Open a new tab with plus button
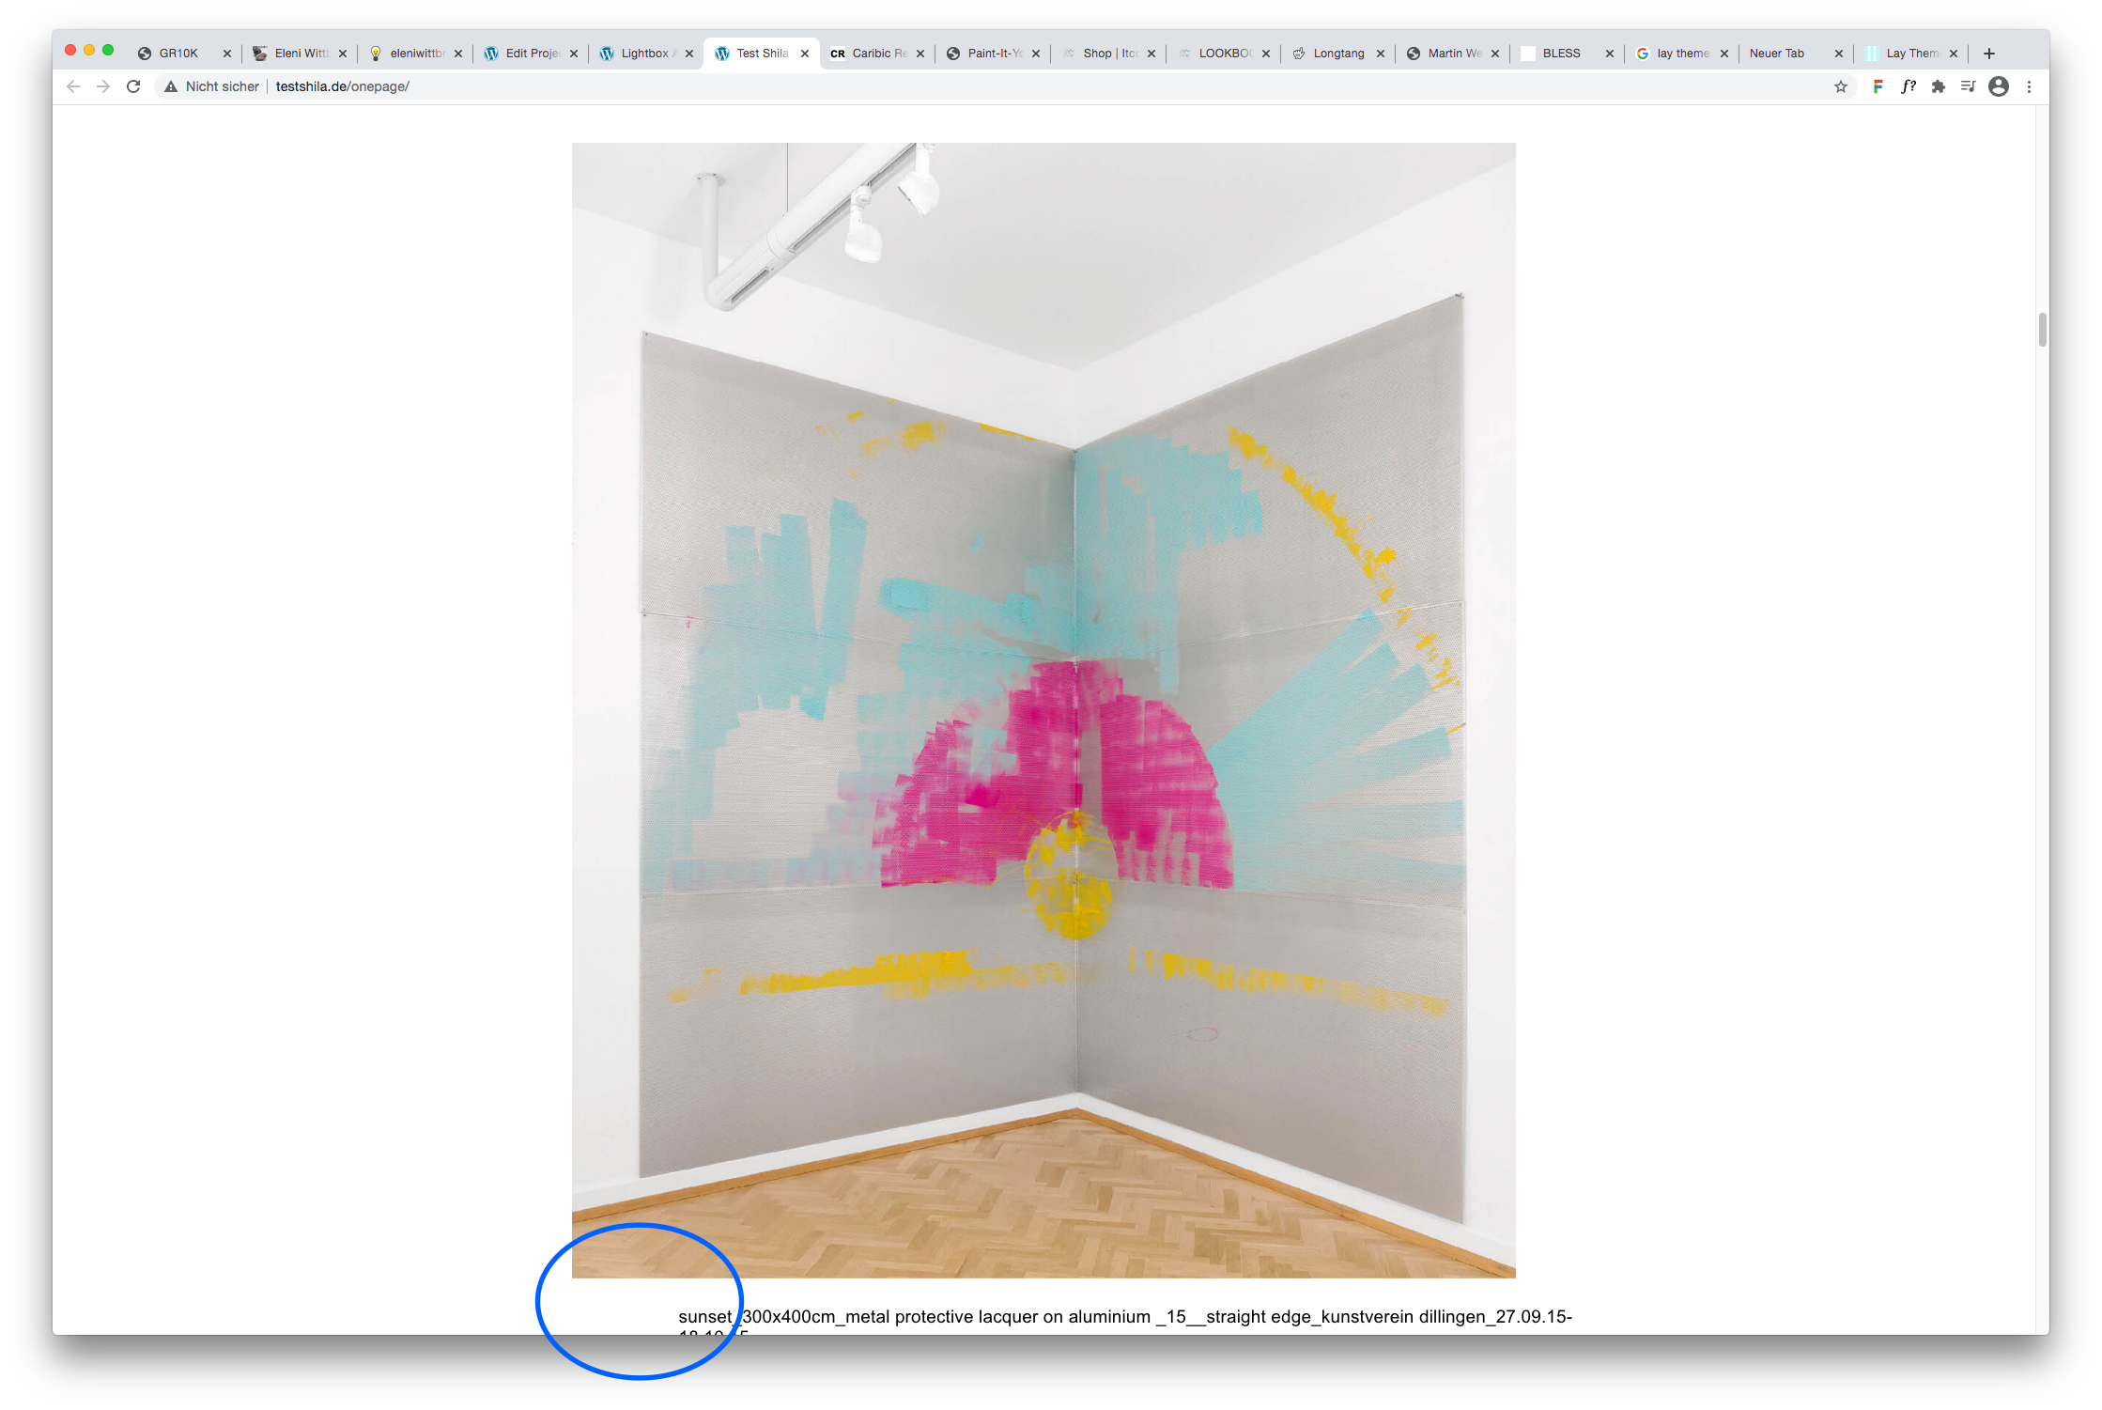The height and width of the screenshot is (1410, 2102). 1989,54
